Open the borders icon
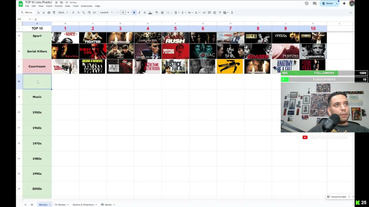This screenshot has height=207, width=369. 162,12
